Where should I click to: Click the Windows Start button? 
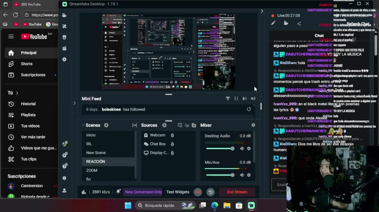pyautogui.click(x=128, y=206)
